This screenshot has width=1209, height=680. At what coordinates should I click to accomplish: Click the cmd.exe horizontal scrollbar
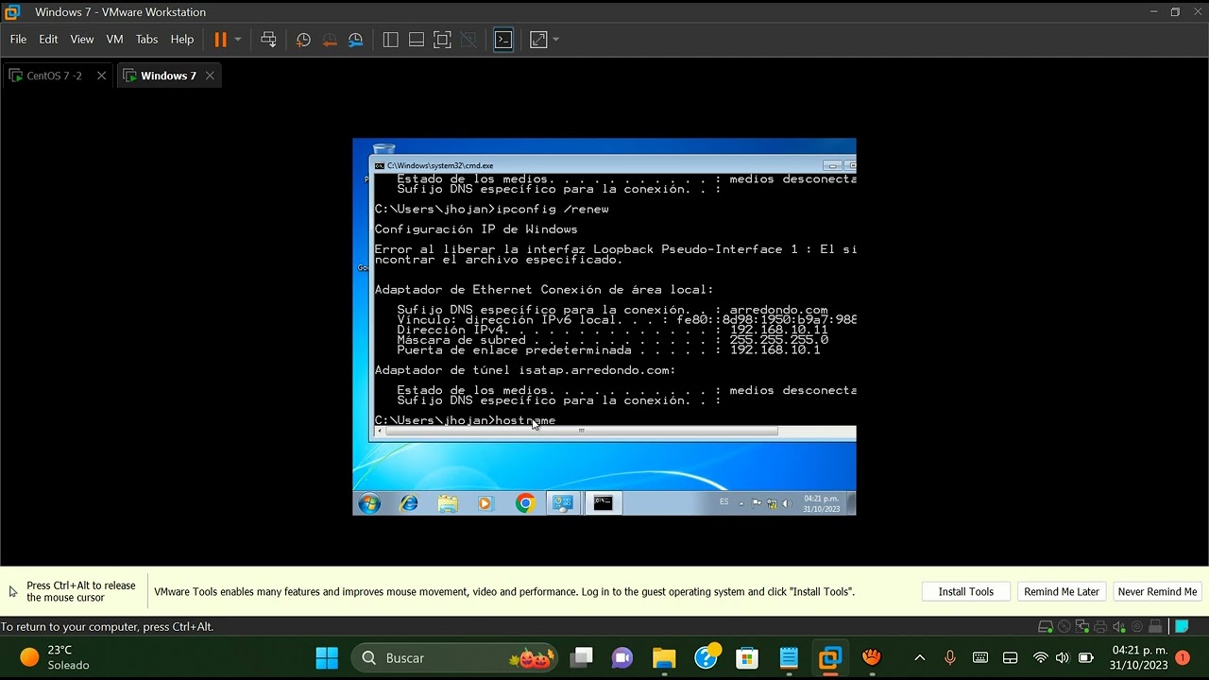582,431
